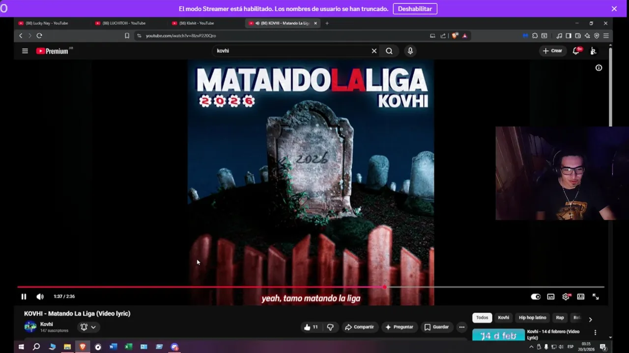Viewport: 629px width, 353px height.
Task: Dismiss the streamer mode banner X
Action: [x=614, y=9]
